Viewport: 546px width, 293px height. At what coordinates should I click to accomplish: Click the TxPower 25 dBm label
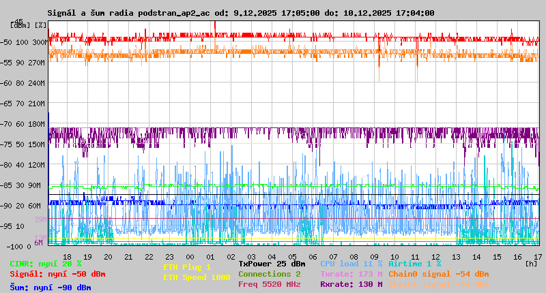pyautogui.click(x=272, y=264)
